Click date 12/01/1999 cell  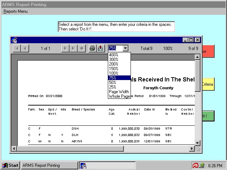click(152, 141)
